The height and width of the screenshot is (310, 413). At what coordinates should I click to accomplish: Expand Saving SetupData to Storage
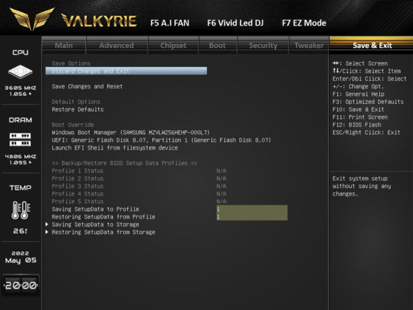[95, 225]
